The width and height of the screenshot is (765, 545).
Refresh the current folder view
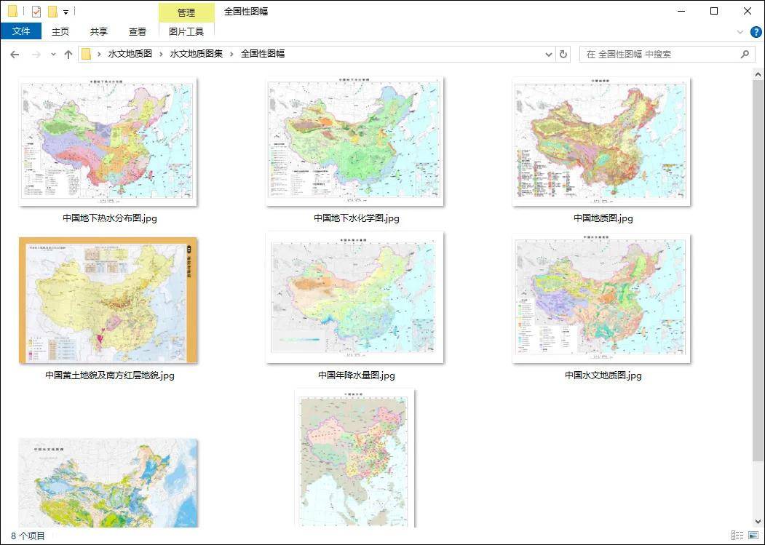[x=563, y=54]
